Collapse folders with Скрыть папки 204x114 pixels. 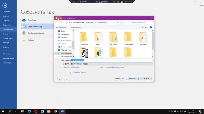coord(61,79)
